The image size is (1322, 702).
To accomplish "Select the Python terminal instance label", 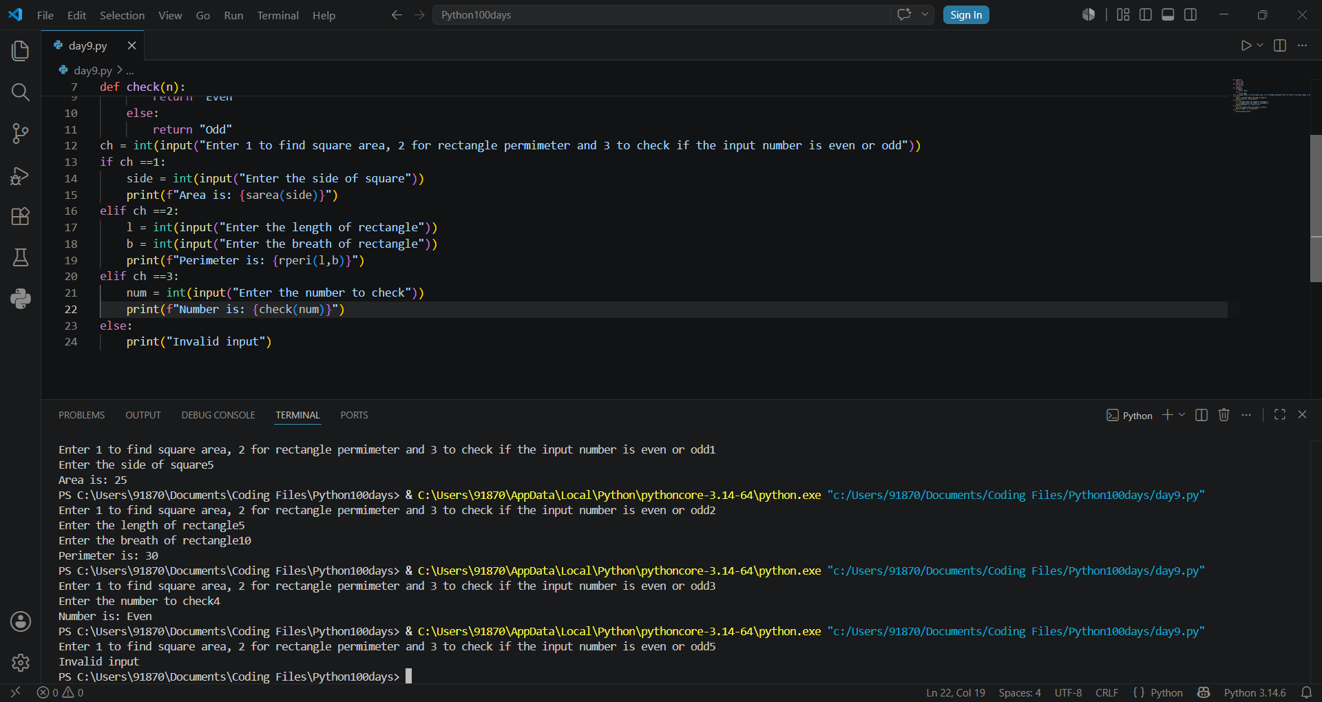I will [1129, 416].
